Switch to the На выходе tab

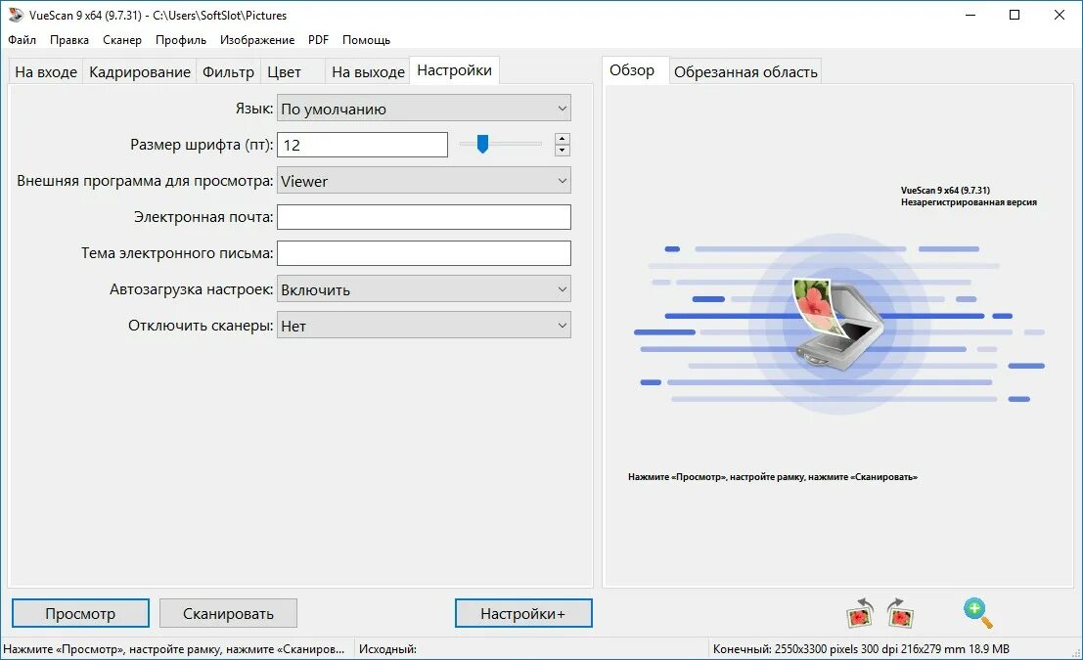[368, 71]
